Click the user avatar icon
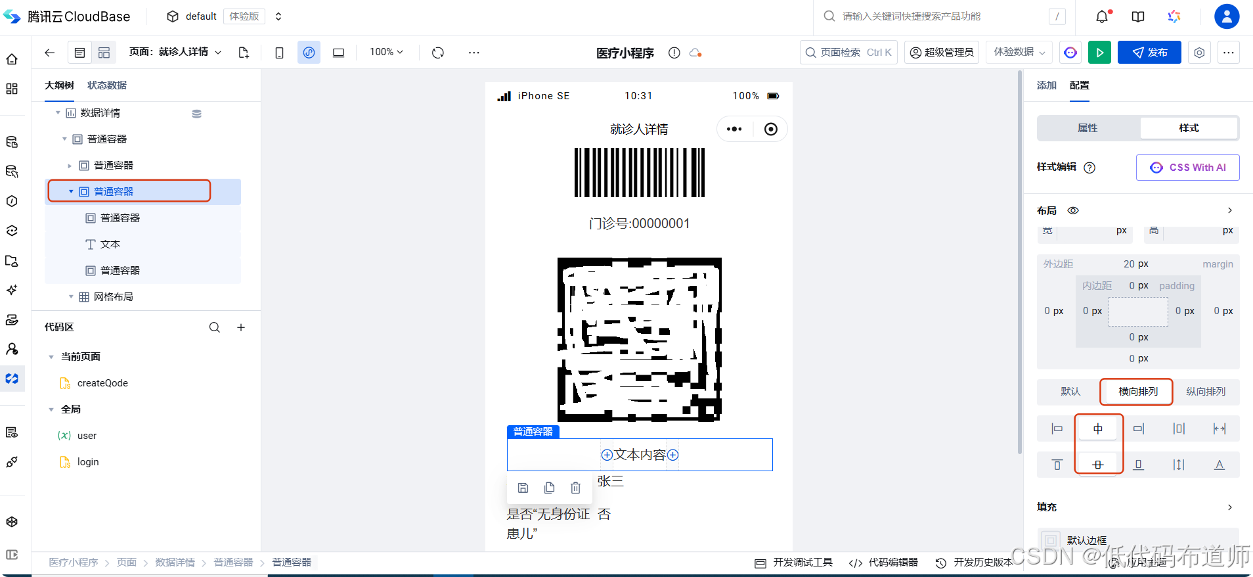1253x577 pixels. [1226, 16]
